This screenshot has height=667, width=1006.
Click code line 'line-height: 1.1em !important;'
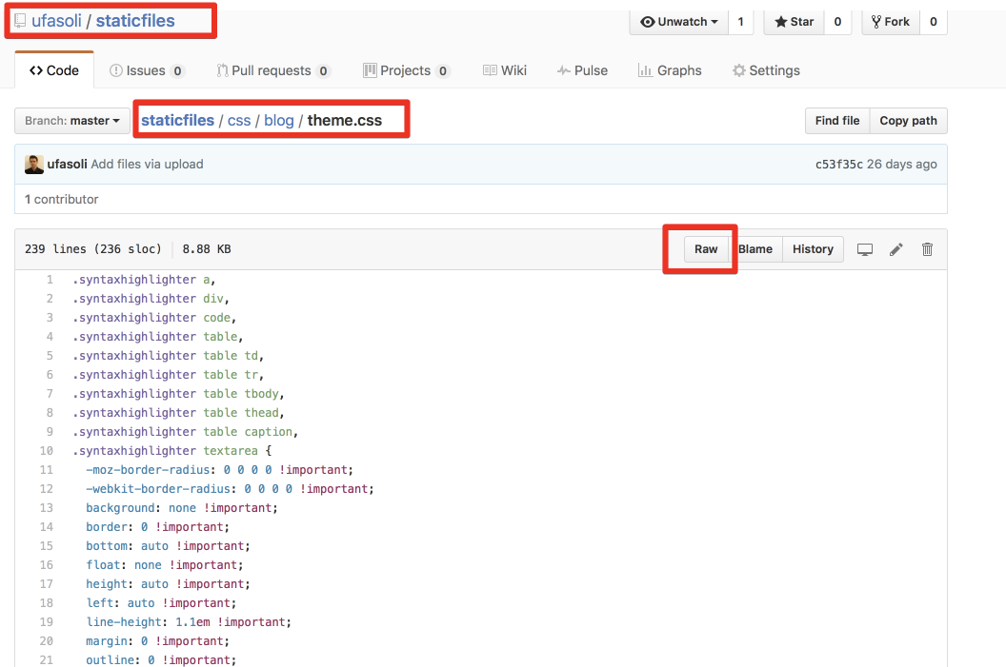coord(189,621)
